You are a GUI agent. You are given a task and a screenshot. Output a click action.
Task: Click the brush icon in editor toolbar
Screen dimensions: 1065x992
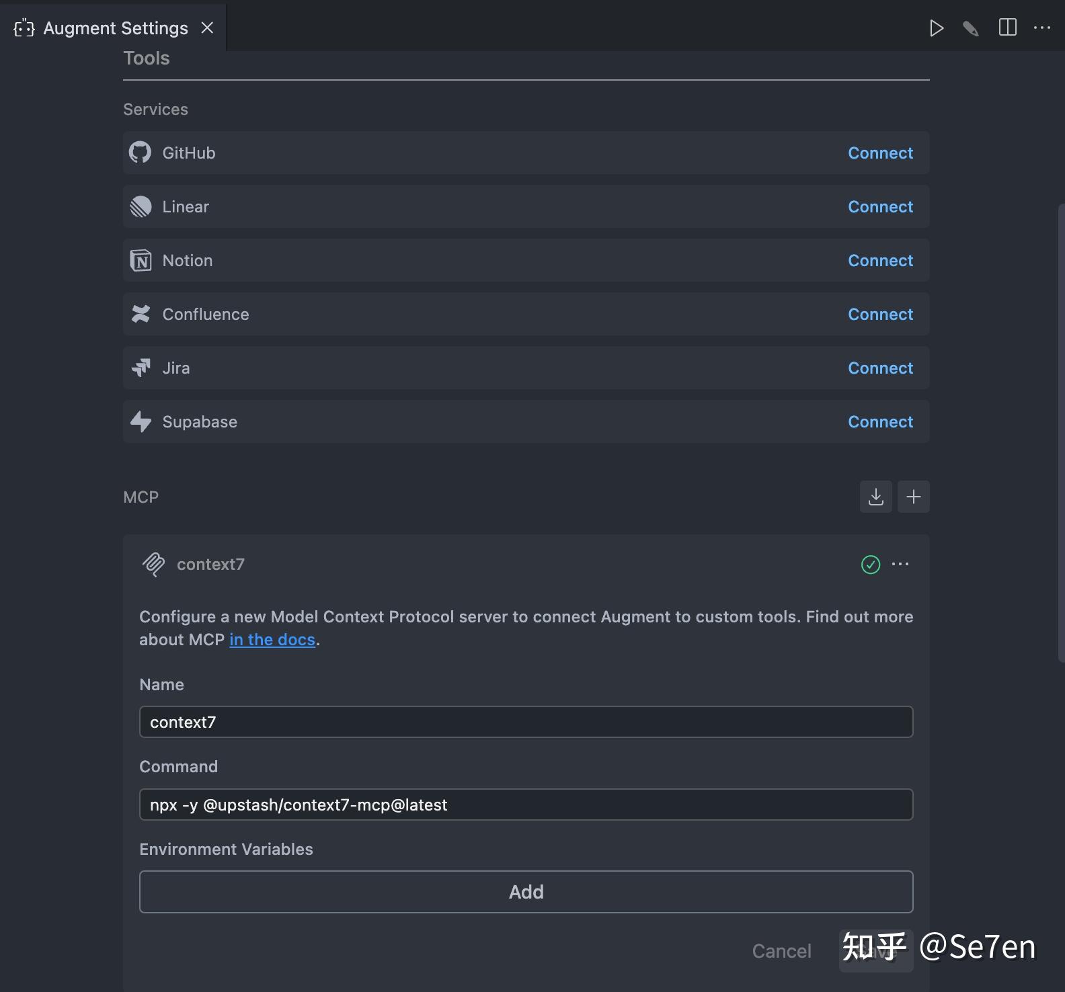970,28
